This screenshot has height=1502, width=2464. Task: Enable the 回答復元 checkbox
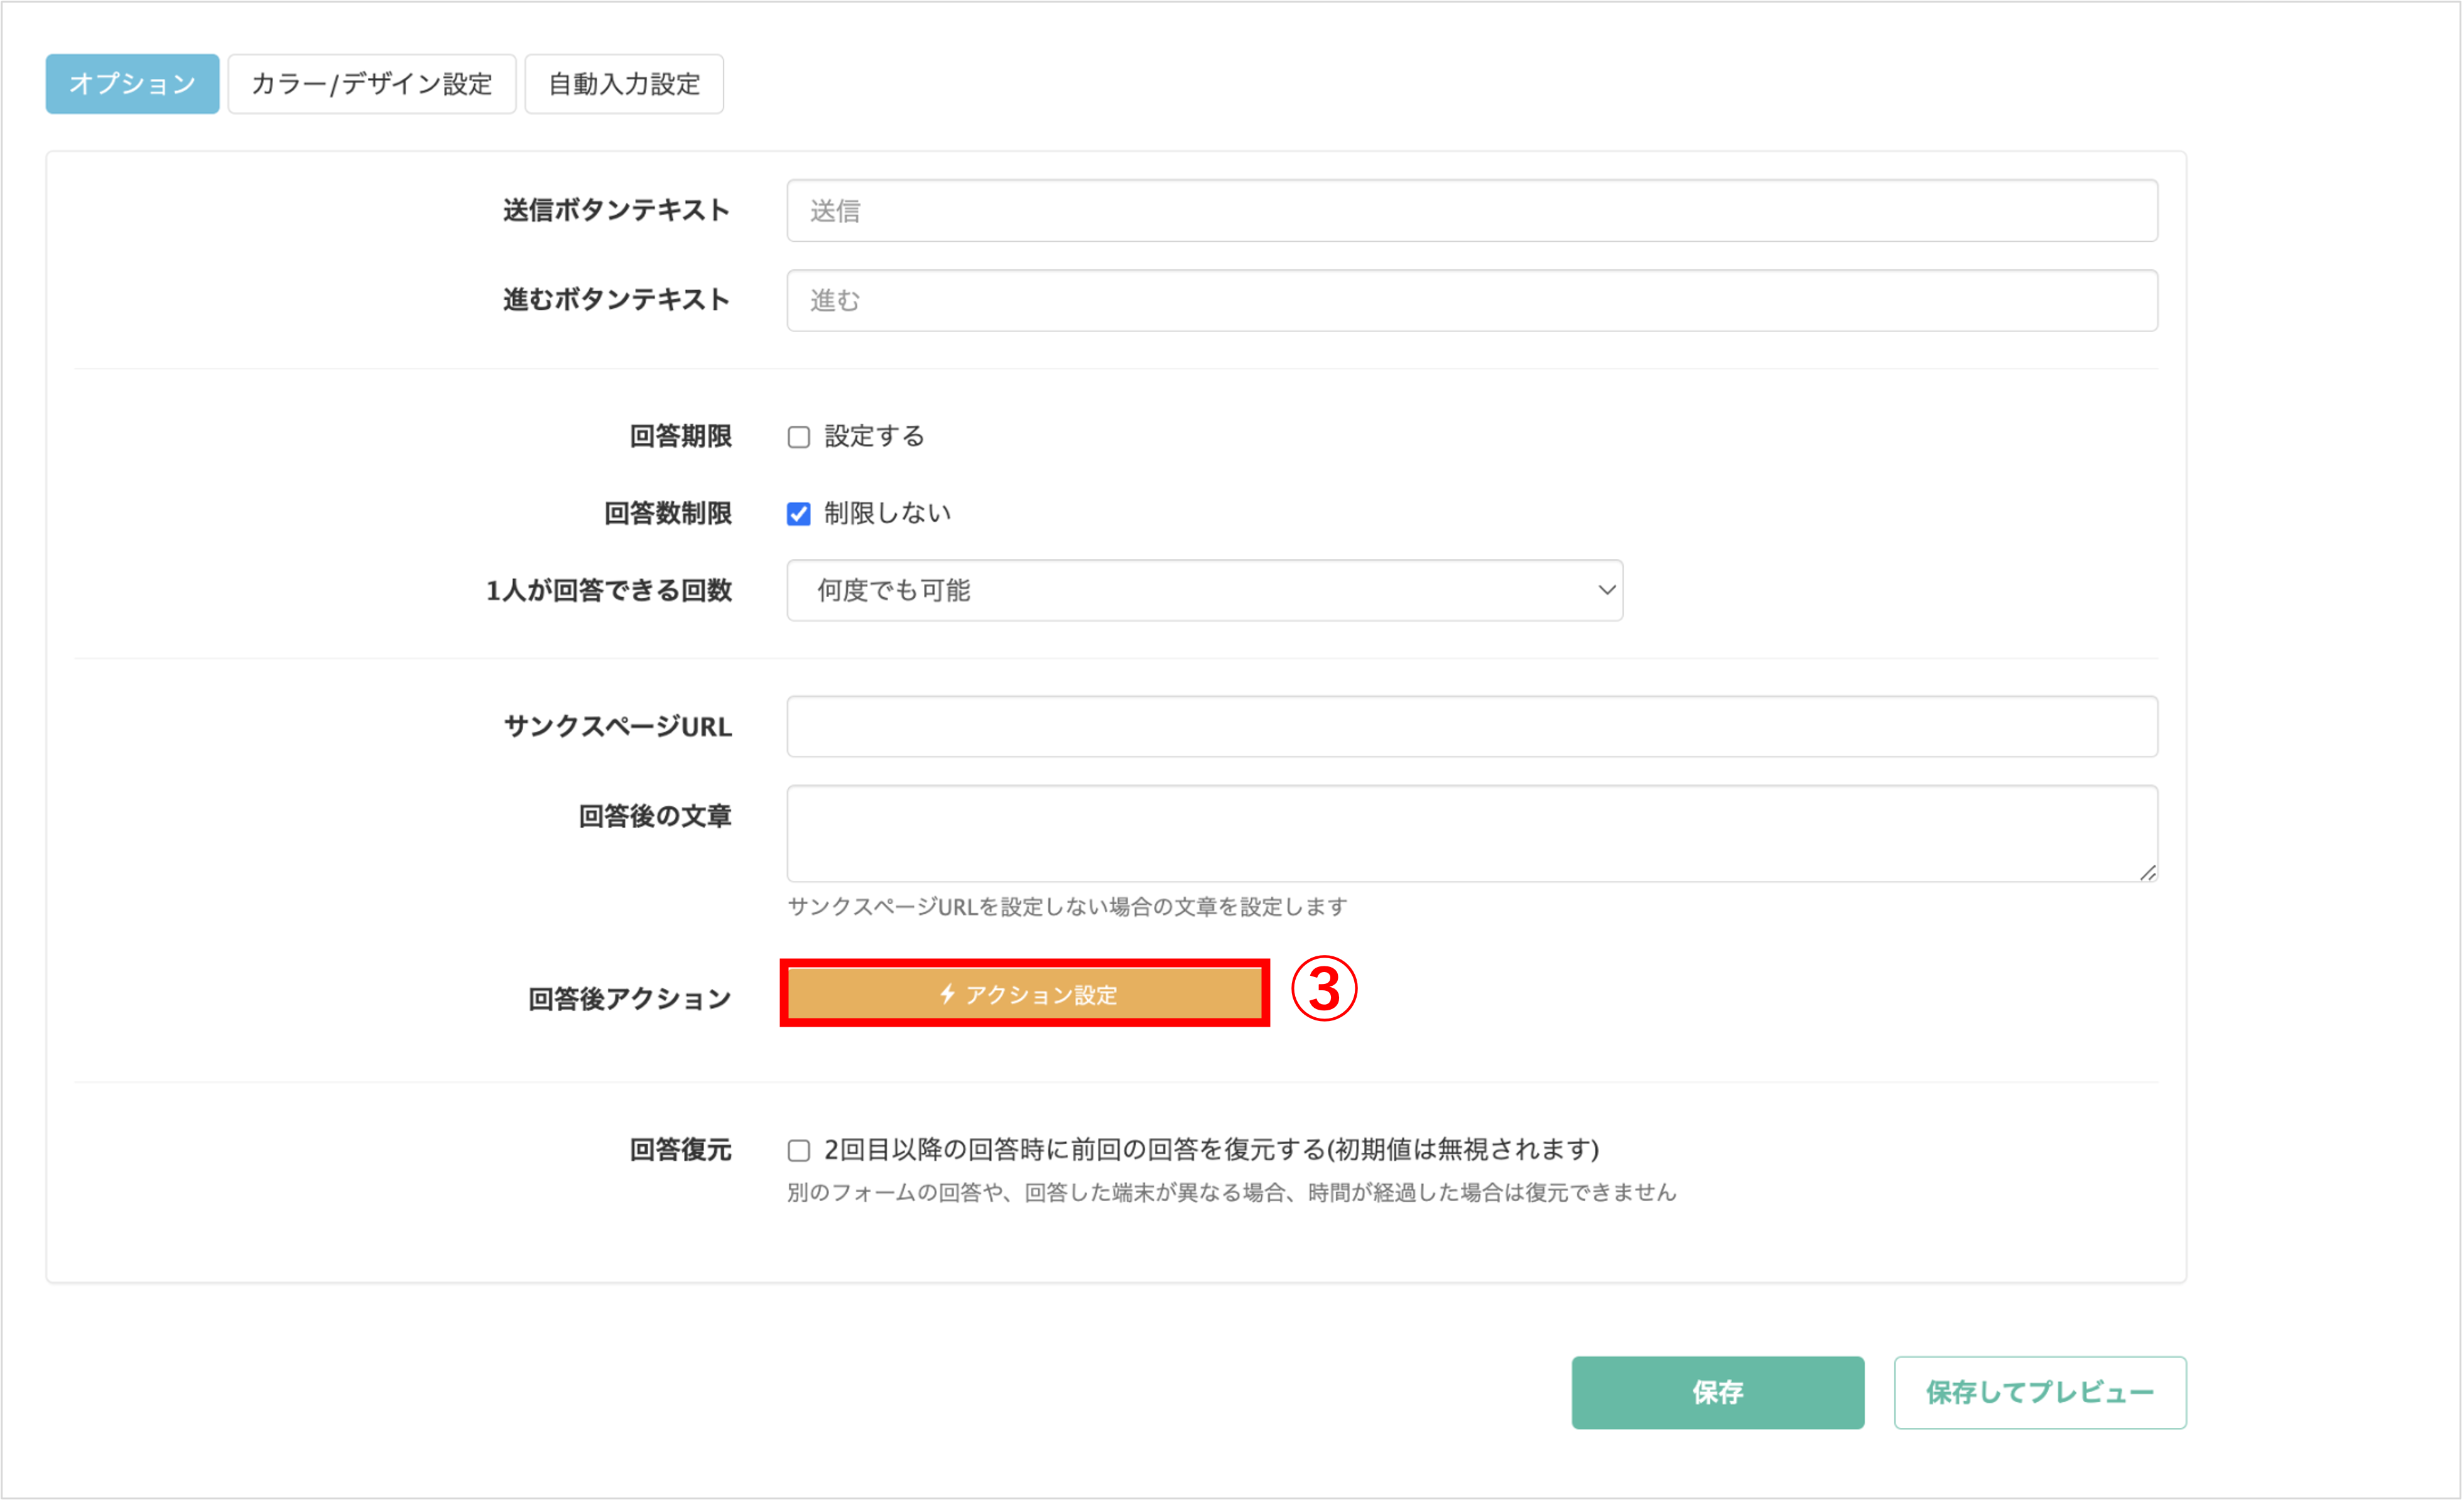(798, 1152)
